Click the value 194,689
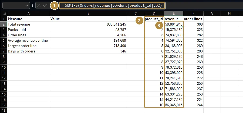 point(88,40)
